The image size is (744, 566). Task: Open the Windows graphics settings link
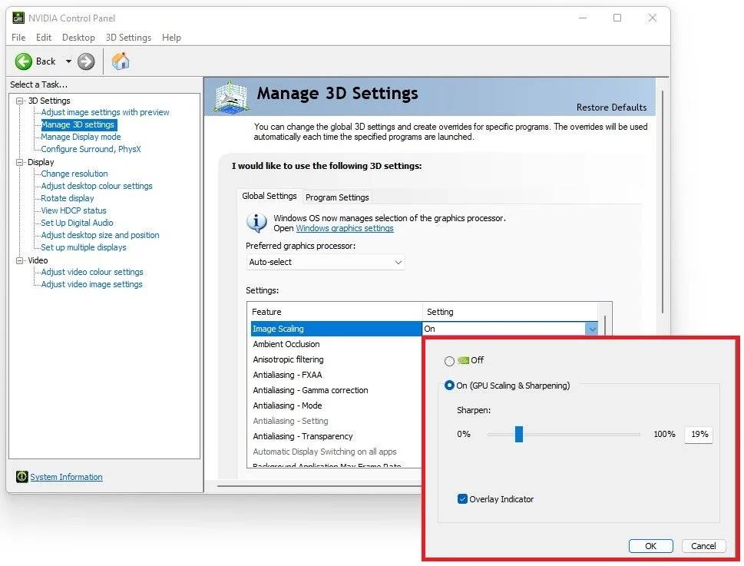tap(345, 228)
